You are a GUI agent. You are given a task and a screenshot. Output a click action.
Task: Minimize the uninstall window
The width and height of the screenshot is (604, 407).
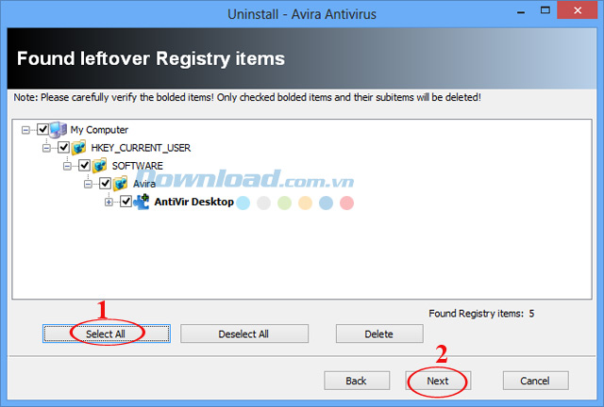point(521,11)
